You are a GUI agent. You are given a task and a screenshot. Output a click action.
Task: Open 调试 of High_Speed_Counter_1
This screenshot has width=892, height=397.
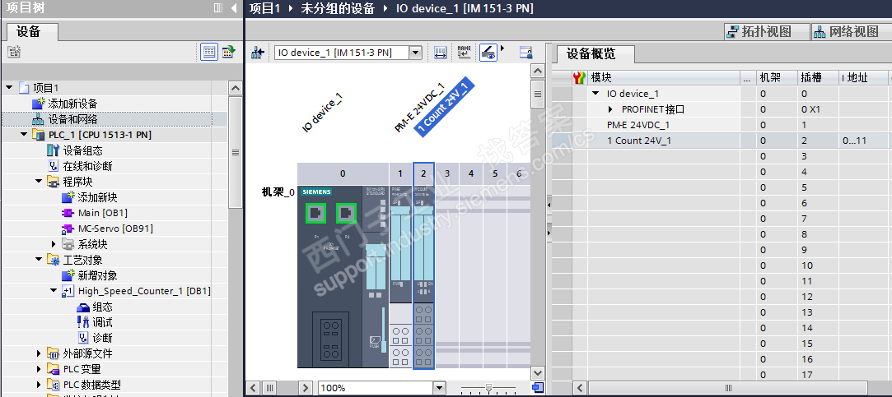(x=102, y=322)
